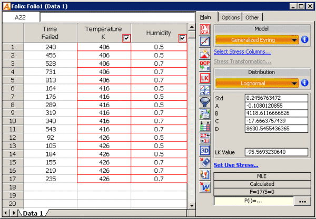Switch to the Main tab

205,17
